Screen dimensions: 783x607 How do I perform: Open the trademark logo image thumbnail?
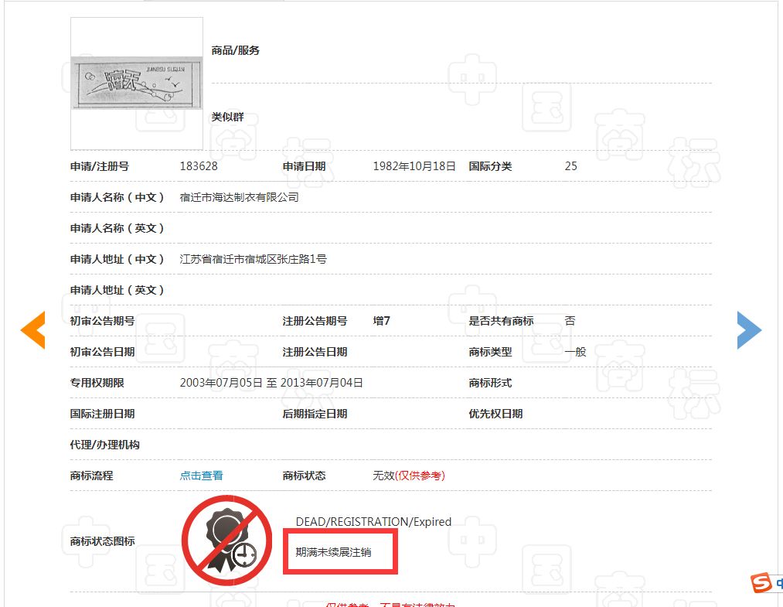coord(137,84)
